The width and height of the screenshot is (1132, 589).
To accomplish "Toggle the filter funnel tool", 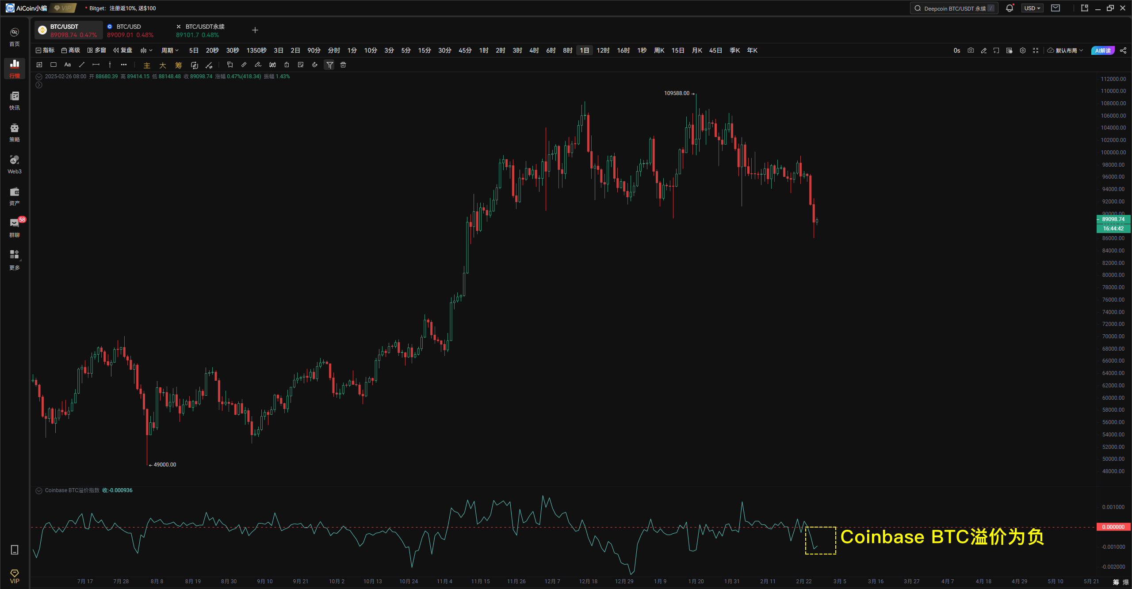I will click(330, 65).
